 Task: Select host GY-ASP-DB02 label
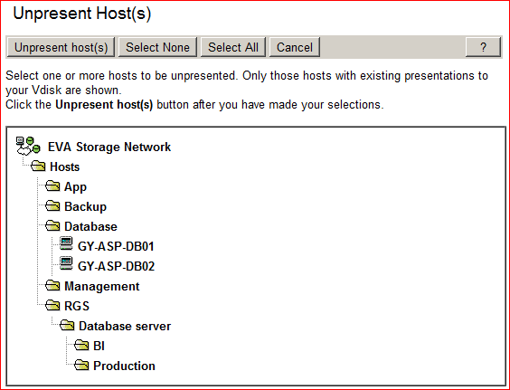(x=116, y=266)
